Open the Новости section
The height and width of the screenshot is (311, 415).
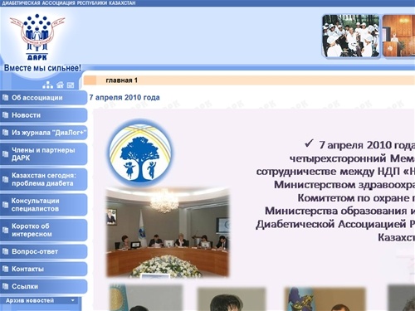[x=44, y=115]
